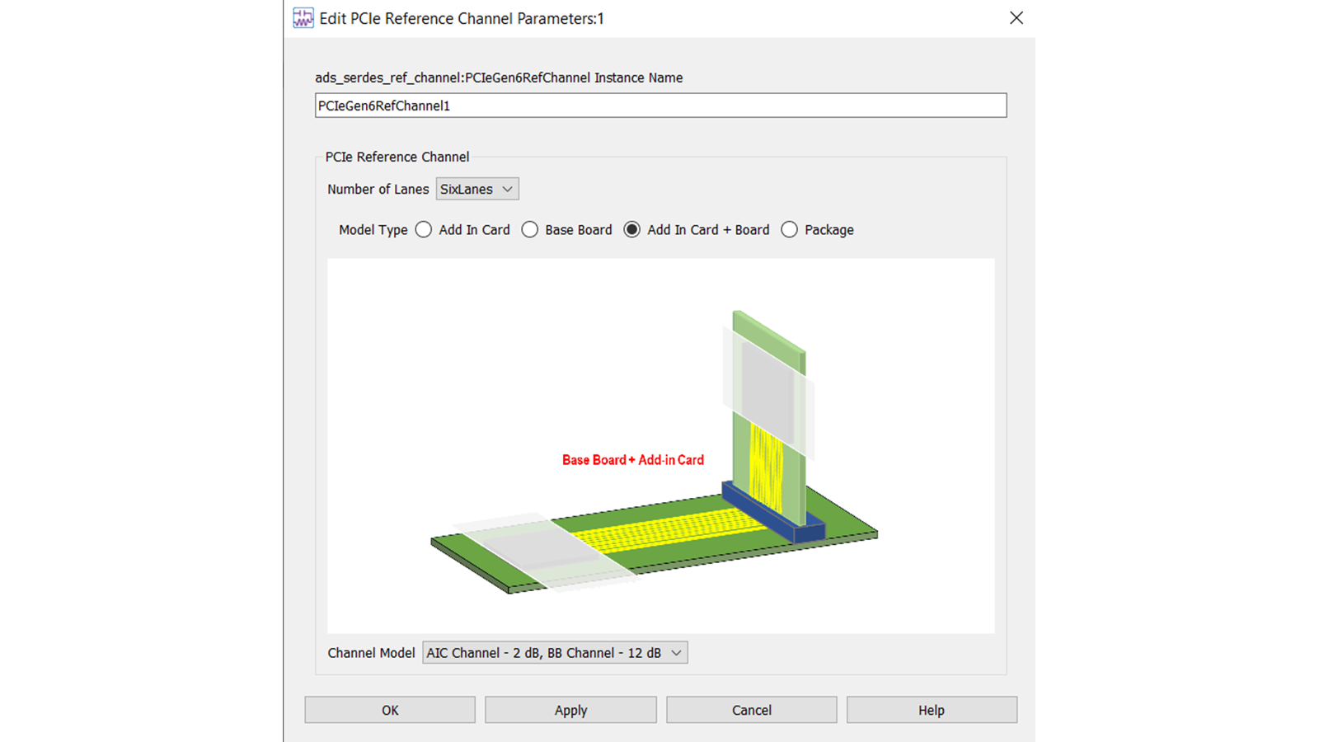Cancel the parameter edits
The image size is (1319, 742).
[752, 710]
